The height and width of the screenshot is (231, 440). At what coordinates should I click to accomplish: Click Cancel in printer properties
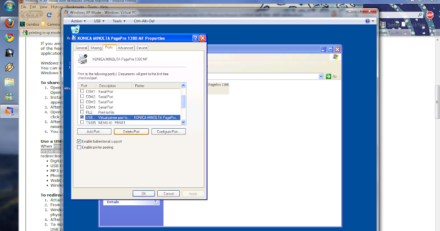click(168, 194)
